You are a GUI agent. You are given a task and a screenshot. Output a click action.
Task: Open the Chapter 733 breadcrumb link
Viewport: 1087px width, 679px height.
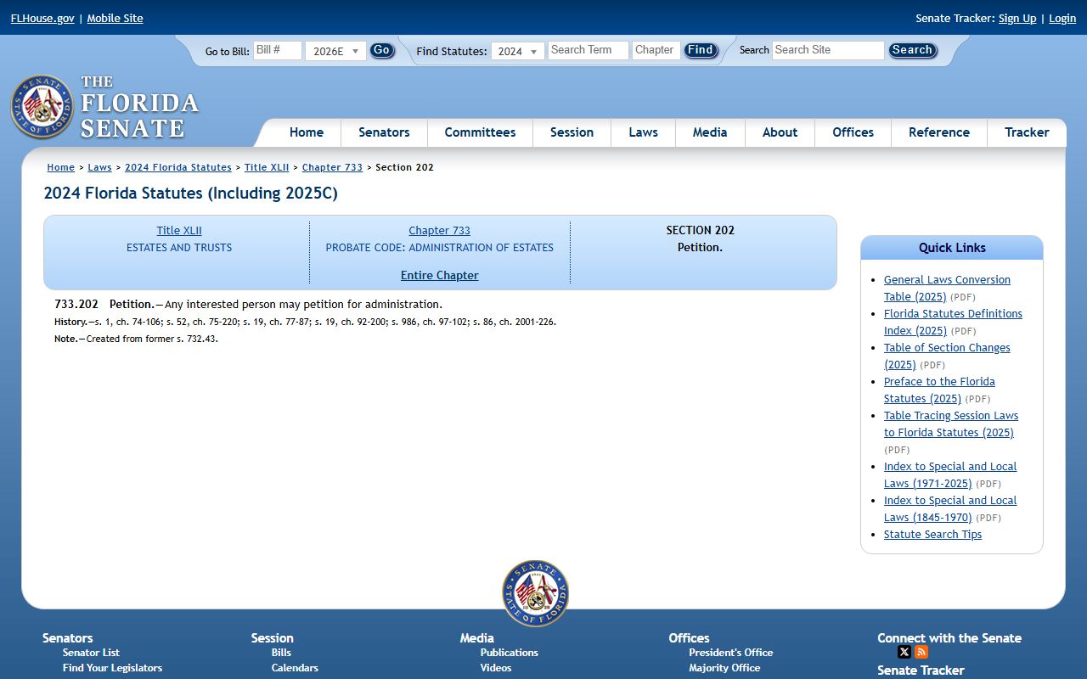pyautogui.click(x=332, y=167)
